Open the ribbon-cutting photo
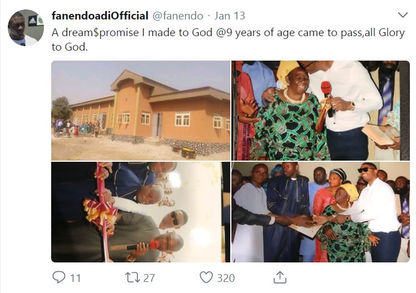This screenshot has height=293, width=416. pyautogui.click(x=141, y=212)
